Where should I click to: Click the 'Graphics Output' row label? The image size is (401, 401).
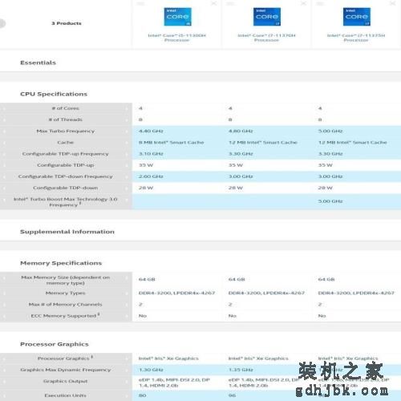click(x=66, y=381)
